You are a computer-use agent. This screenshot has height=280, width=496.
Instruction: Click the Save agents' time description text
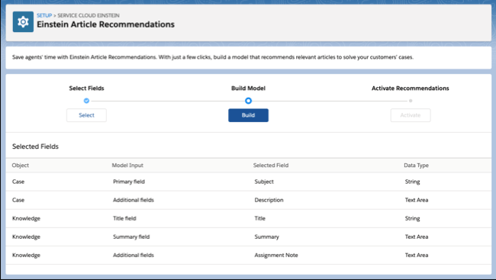tap(213, 57)
